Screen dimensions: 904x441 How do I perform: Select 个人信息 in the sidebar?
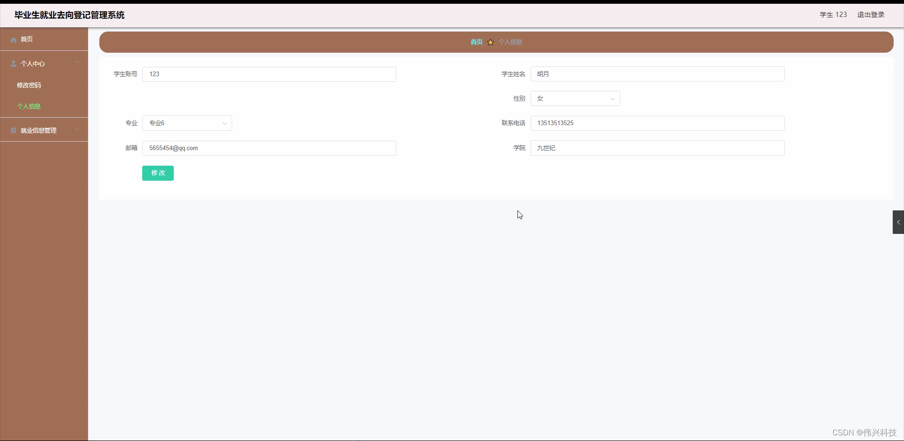pos(29,106)
